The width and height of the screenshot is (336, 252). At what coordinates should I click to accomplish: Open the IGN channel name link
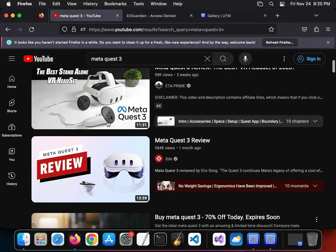tap(169, 159)
